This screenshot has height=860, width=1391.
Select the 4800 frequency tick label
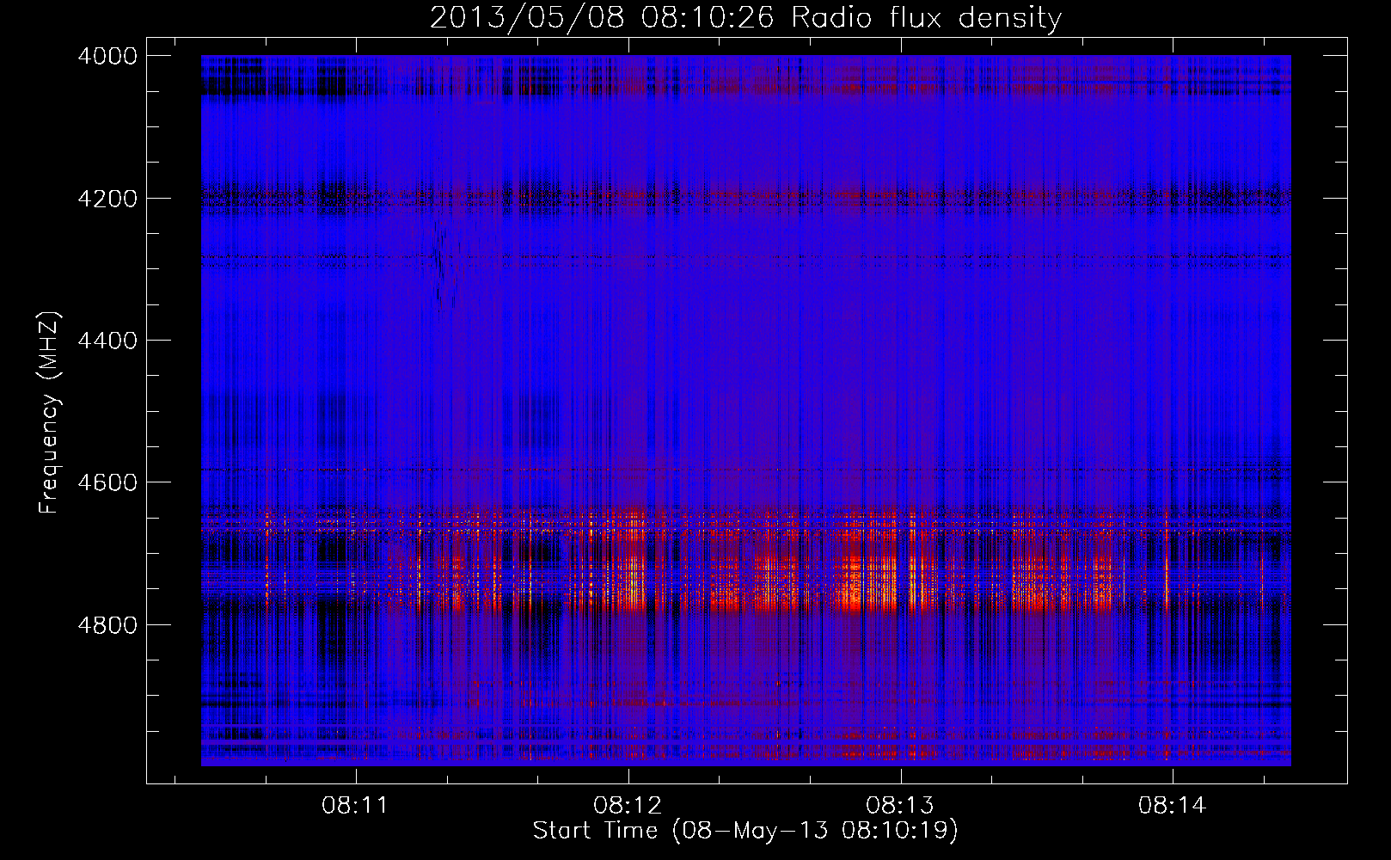coord(107,625)
